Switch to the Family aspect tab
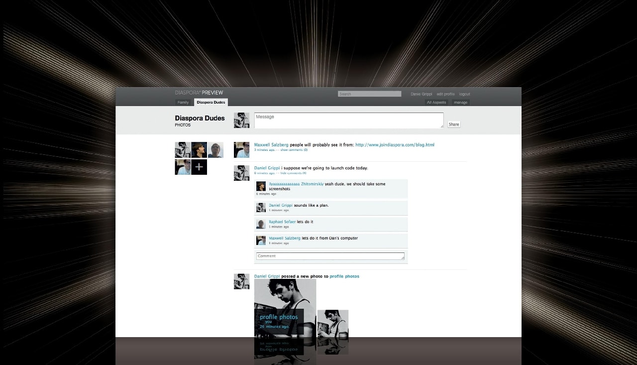This screenshot has width=637, height=365. click(x=183, y=103)
